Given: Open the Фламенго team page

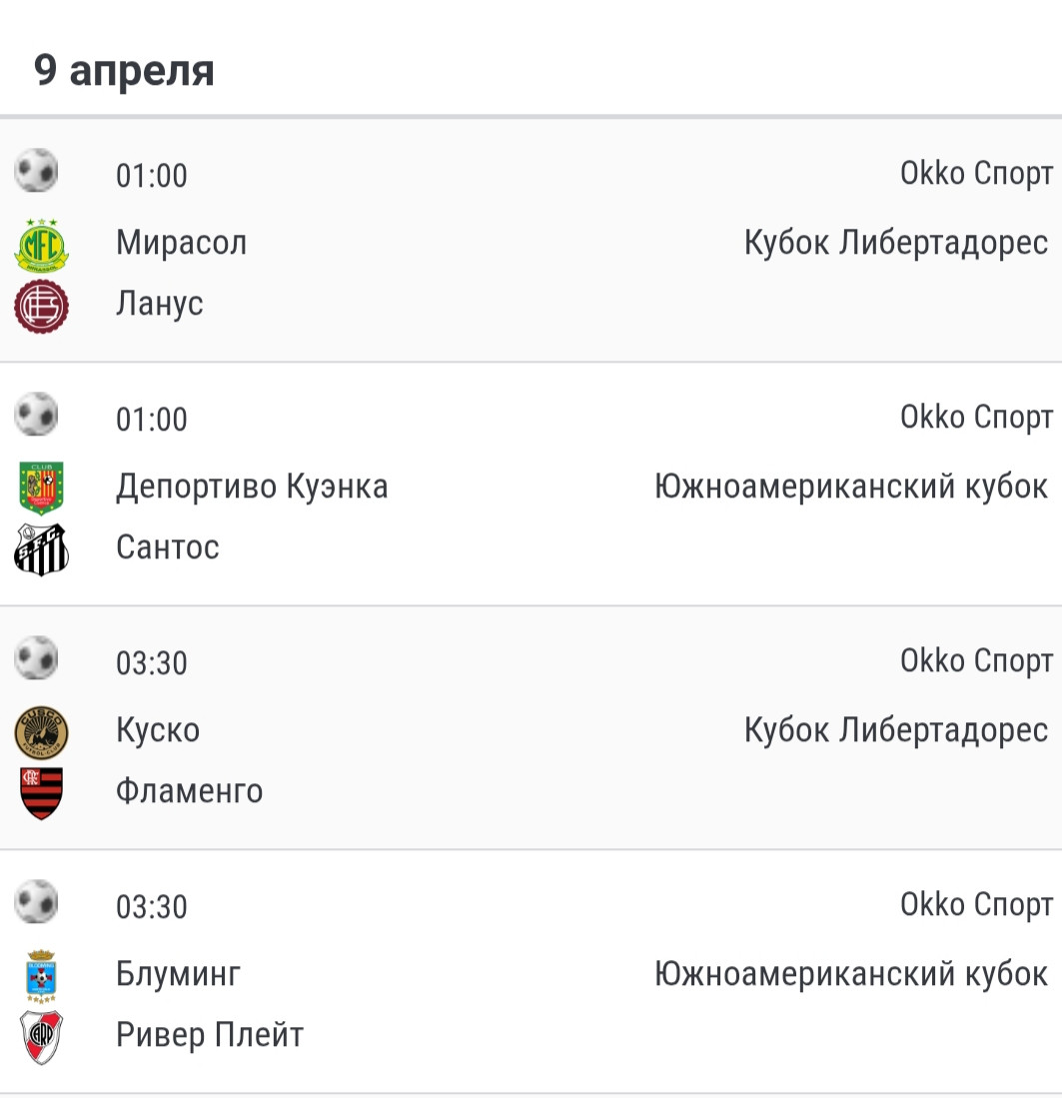Looking at the screenshot, I should (x=190, y=790).
